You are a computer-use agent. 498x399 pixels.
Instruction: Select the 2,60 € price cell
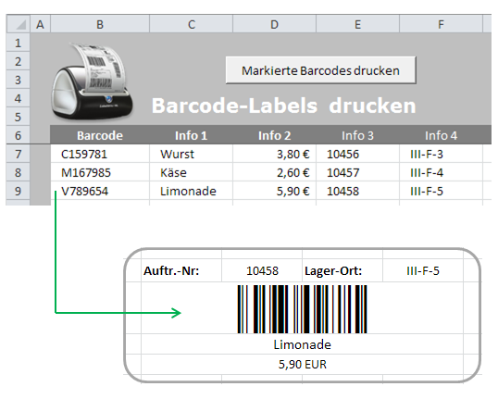[x=274, y=172]
